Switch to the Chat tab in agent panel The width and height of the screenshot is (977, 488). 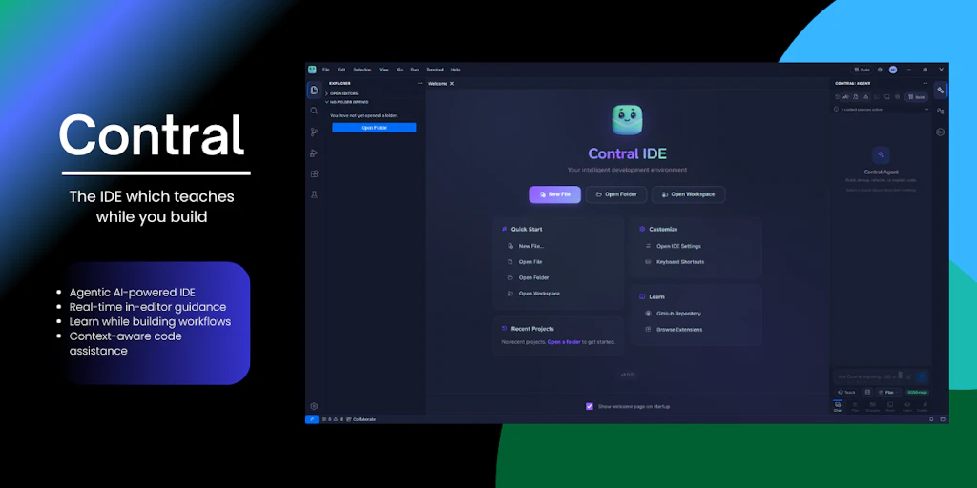838,406
